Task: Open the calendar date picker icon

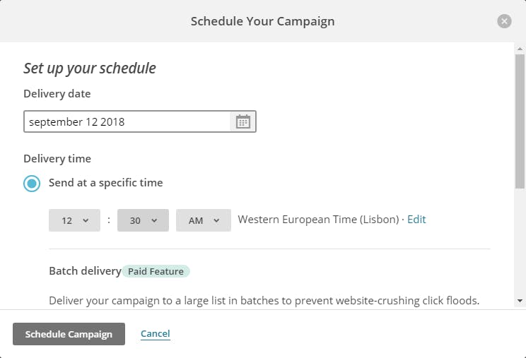Action: [242, 121]
